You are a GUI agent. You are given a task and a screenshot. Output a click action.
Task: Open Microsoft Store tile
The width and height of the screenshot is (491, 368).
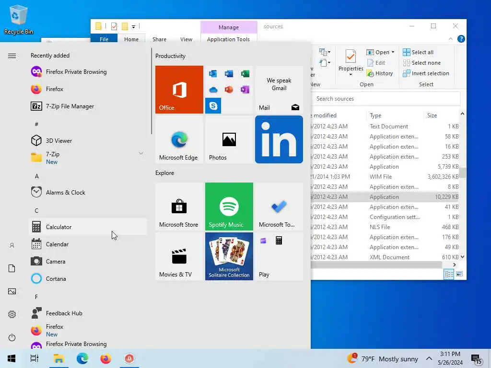(179, 207)
